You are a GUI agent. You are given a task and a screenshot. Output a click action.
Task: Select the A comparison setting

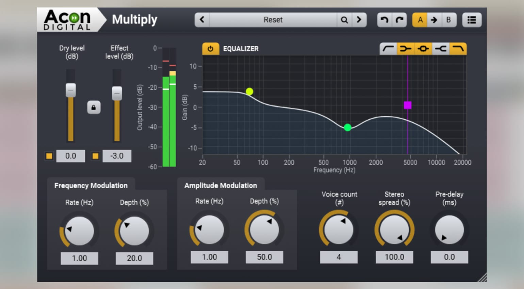tap(420, 20)
